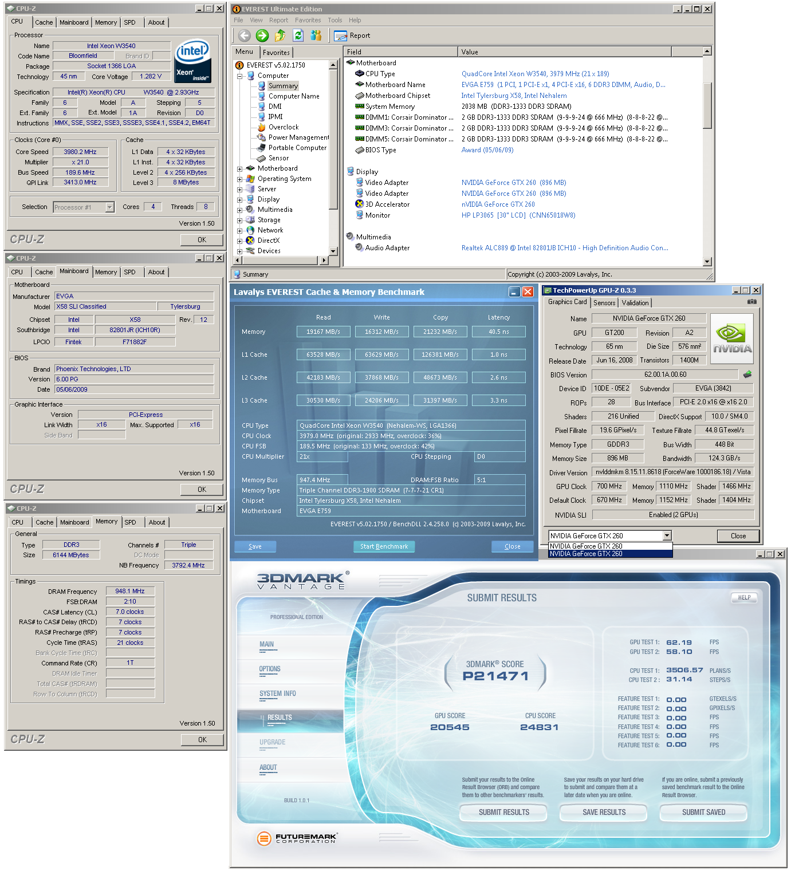
Task: Open Intel Tylersburg X58 chipset link in EVEREST
Action: click(x=514, y=96)
